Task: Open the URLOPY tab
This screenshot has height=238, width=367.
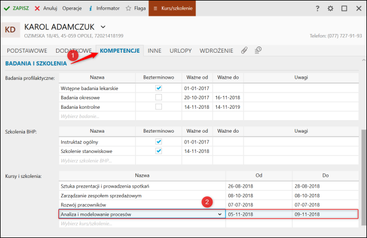Action: [181, 50]
